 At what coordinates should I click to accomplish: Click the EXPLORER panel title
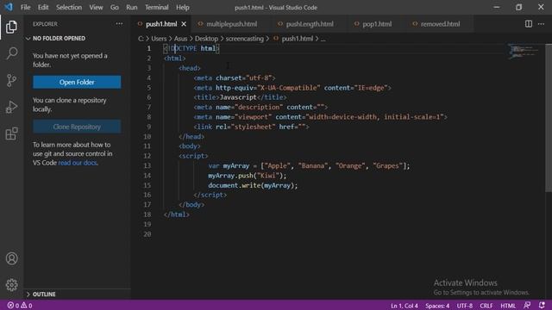(x=45, y=24)
